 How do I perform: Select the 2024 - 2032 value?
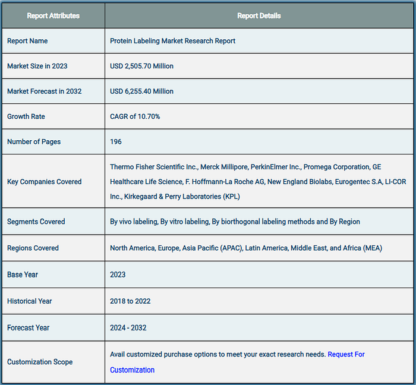coord(128,328)
